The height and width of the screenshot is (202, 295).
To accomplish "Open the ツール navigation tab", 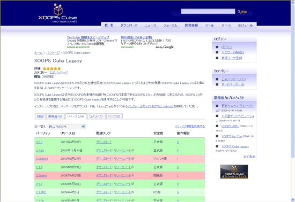I will point(210,26).
